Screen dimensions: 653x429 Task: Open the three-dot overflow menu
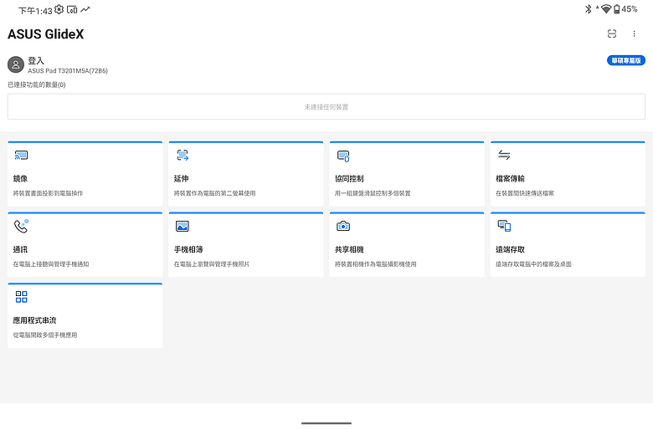634,33
